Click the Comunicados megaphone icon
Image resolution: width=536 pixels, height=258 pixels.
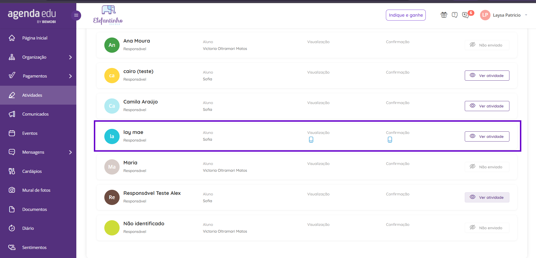(12, 114)
